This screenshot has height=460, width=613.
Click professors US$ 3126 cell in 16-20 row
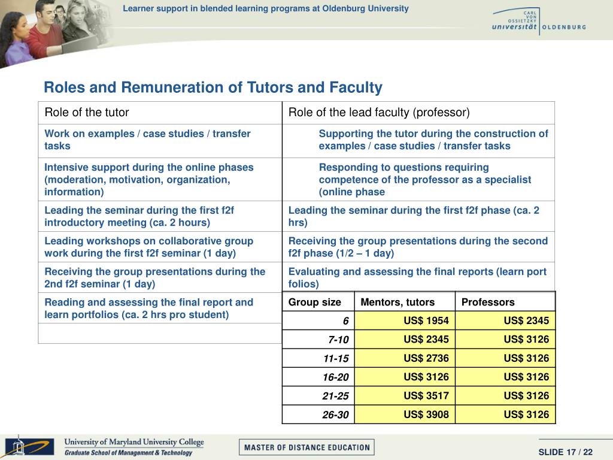tap(505, 377)
